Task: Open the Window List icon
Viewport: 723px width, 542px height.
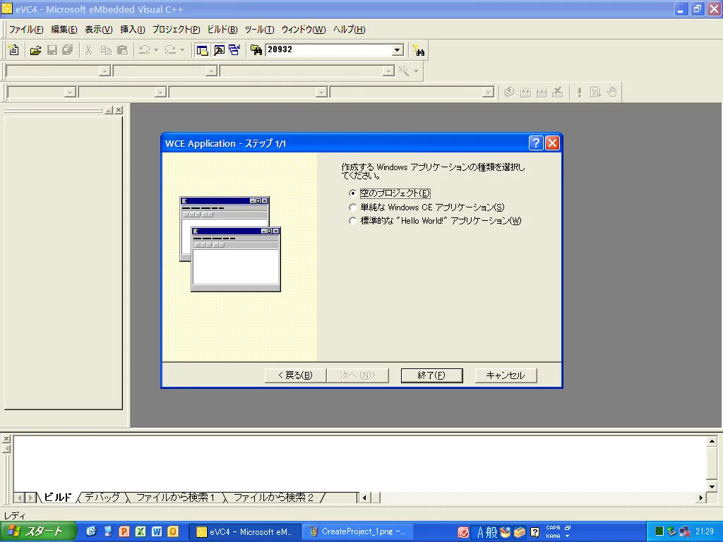Action: (234, 50)
